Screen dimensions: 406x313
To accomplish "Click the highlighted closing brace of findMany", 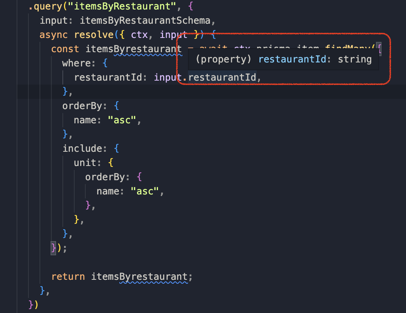I will (53, 248).
